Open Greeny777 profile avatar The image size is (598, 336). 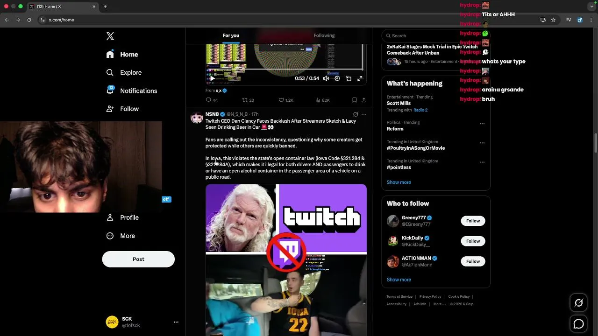393,221
